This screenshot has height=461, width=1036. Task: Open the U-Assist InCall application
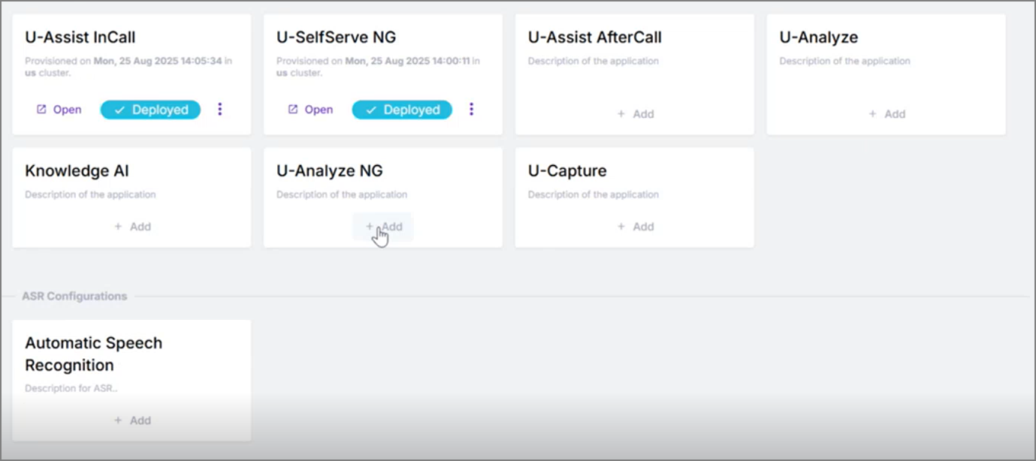59,110
